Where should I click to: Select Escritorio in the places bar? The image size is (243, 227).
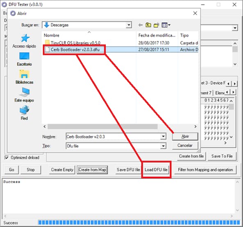[x=24, y=59]
